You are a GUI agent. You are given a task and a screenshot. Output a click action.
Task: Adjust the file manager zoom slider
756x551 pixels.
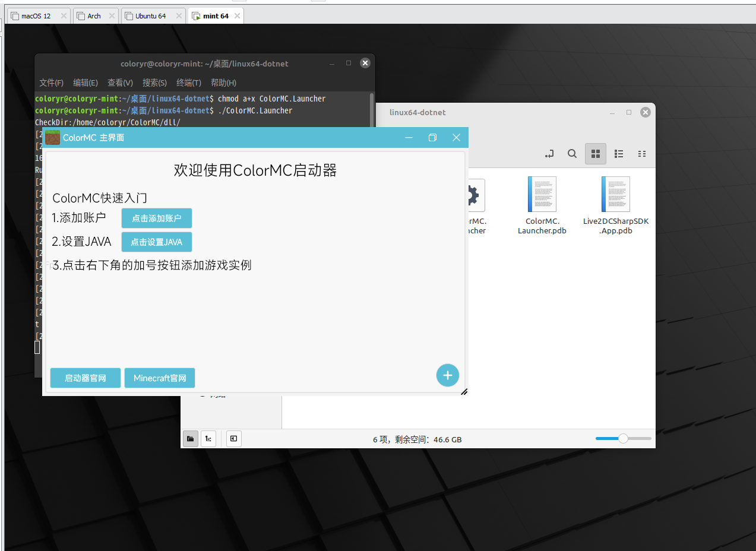623,439
